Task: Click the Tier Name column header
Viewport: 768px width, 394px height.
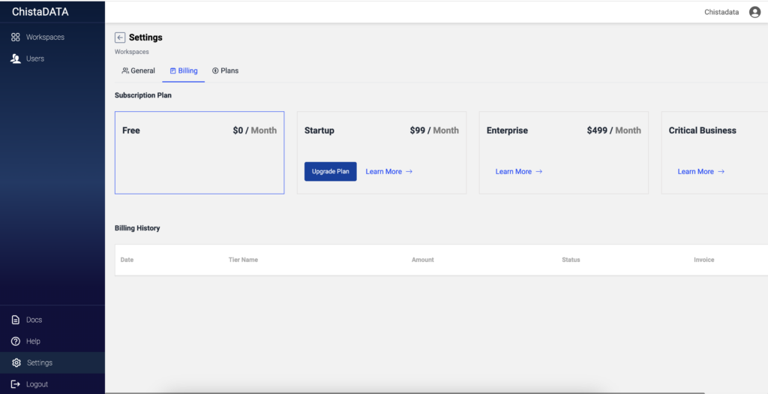Action: point(243,260)
